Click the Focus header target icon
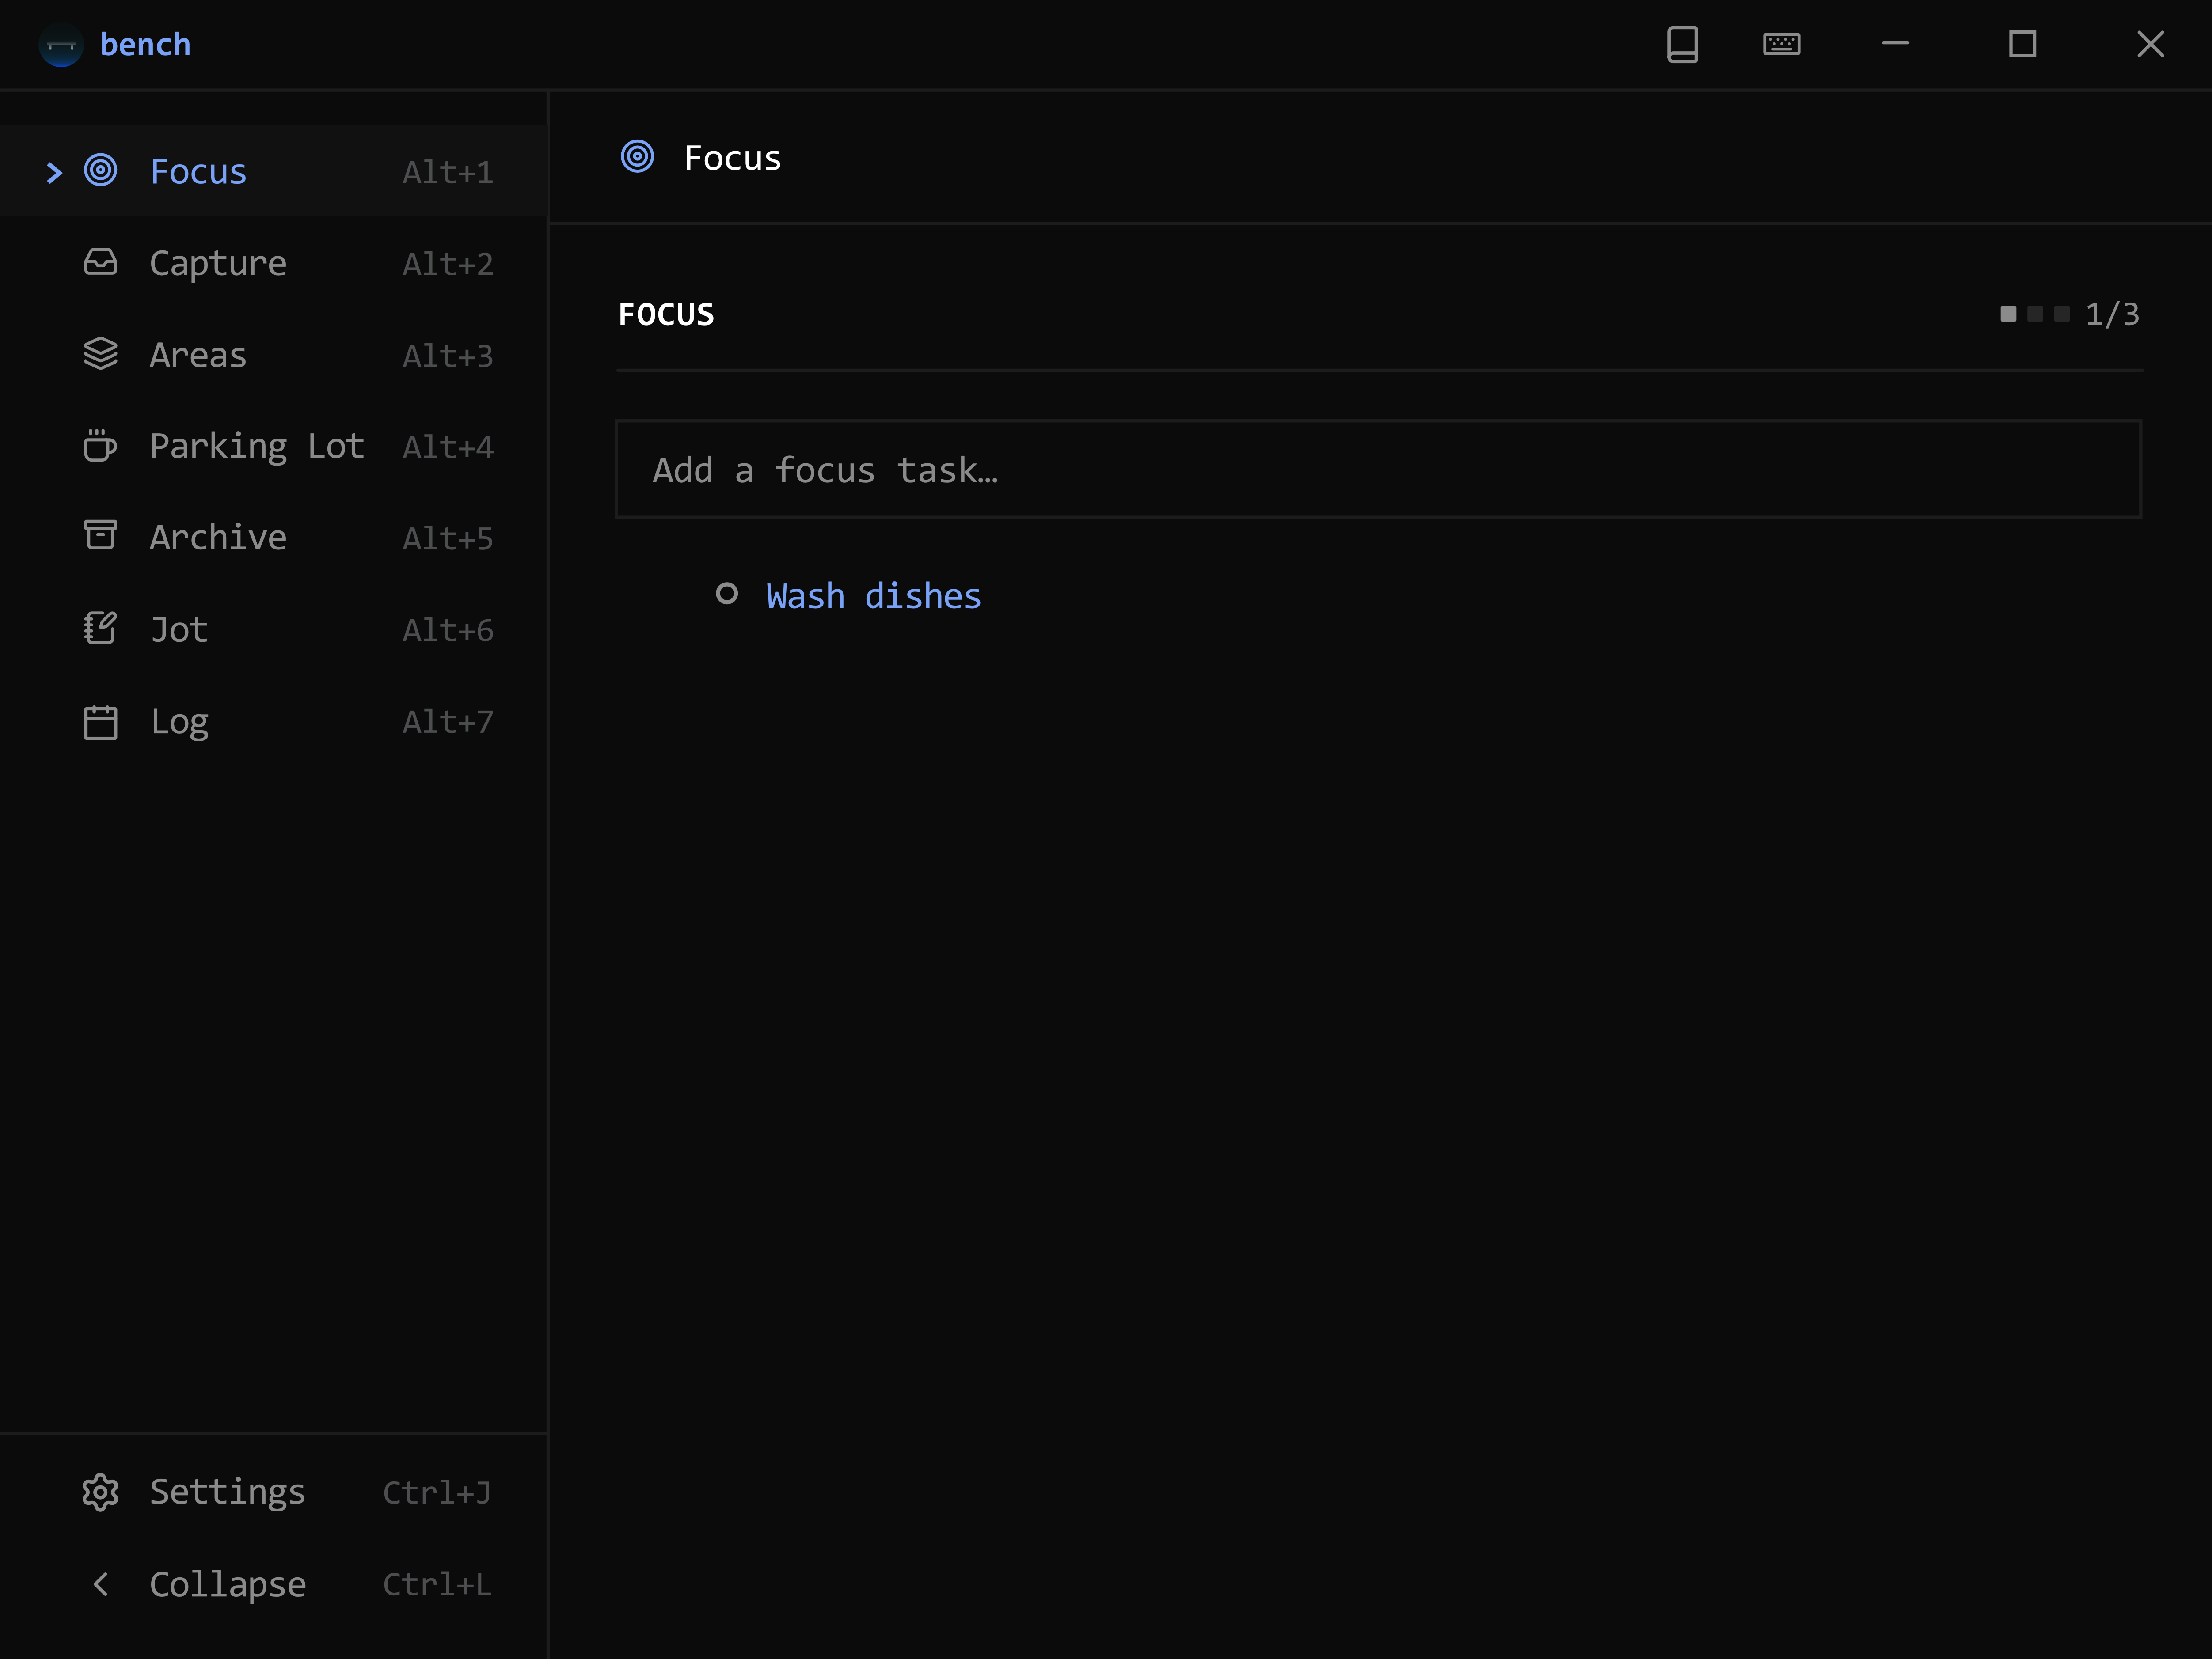Viewport: 2212px width, 1659px height. click(x=637, y=157)
